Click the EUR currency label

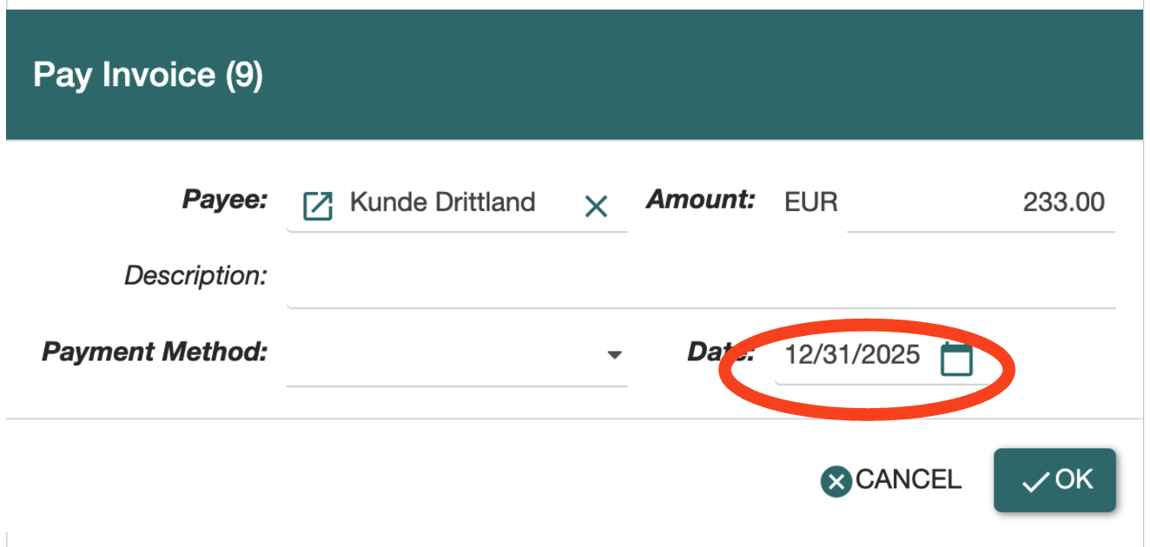(810, 203)
